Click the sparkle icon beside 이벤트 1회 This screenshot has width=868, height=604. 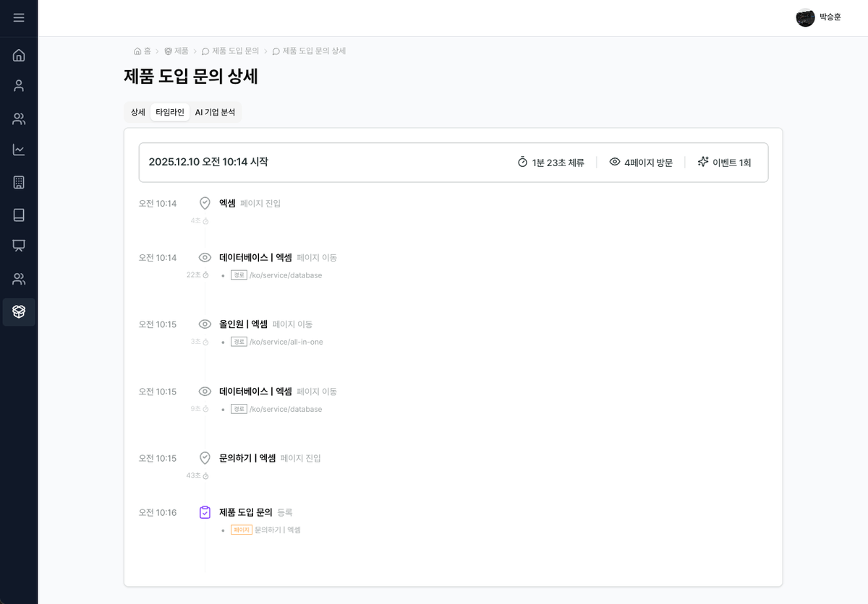702,162
